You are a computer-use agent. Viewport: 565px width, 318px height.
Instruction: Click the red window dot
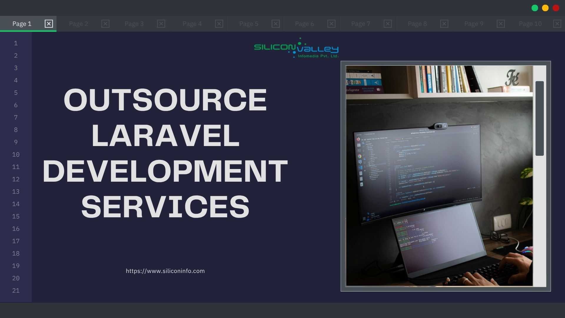tap(556, 8)
